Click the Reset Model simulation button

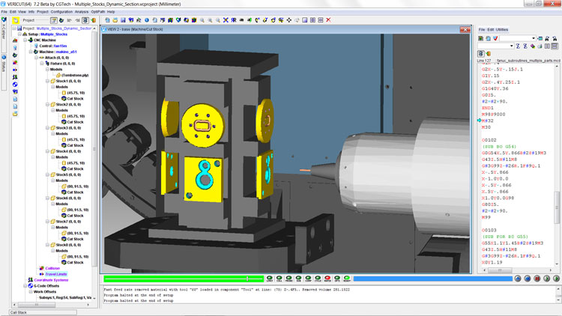click(x=517, y=279)
